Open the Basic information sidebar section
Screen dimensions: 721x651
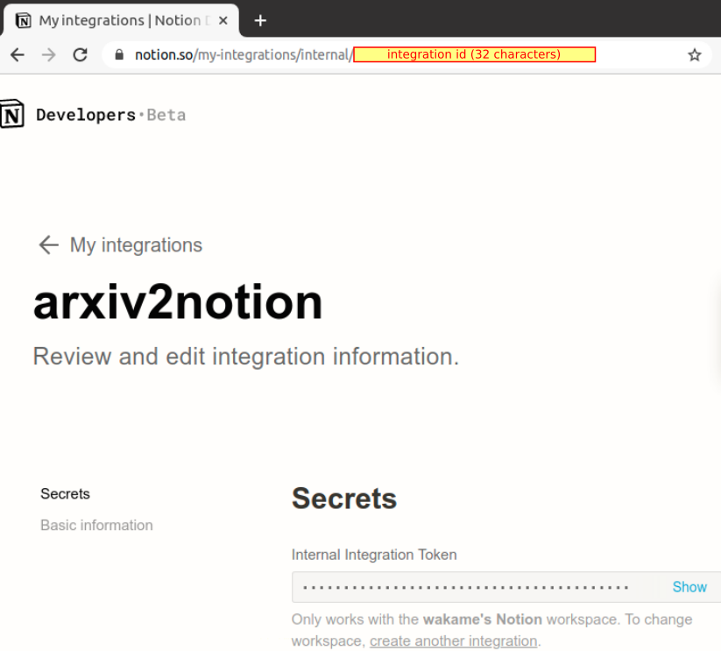[96, 525]
